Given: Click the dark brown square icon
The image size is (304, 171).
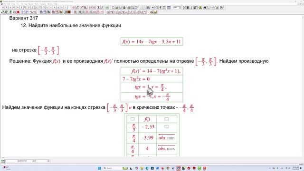Looking at the screenshot, I should point(69,12).
